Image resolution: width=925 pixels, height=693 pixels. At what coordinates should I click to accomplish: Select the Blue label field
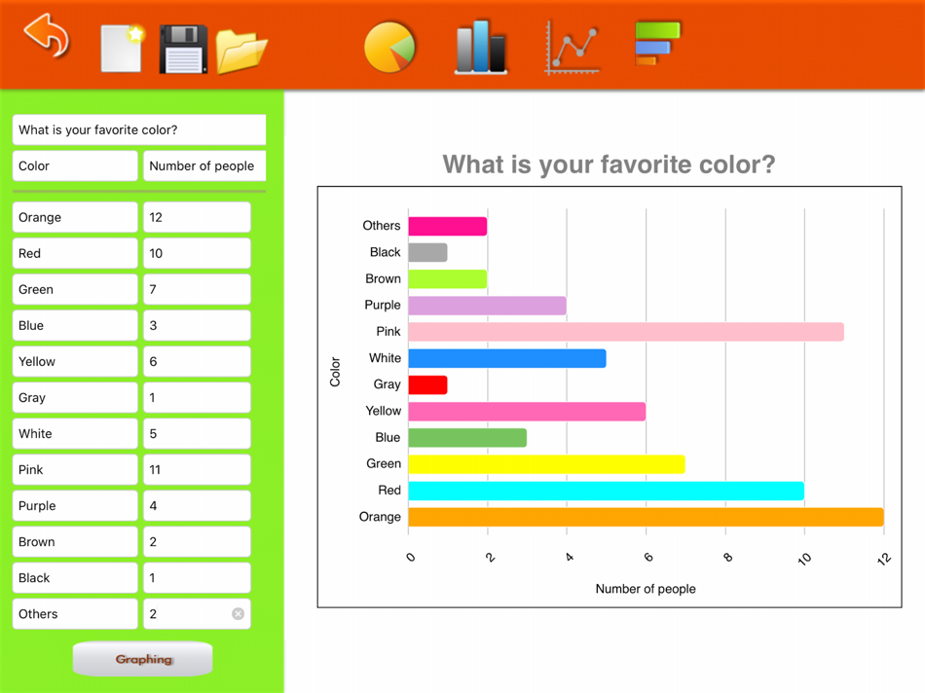click(x=75, y=325)
